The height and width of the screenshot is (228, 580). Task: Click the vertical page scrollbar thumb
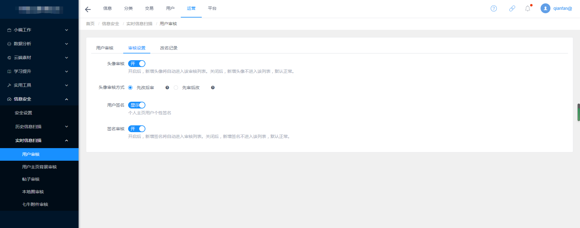(578, 112)
